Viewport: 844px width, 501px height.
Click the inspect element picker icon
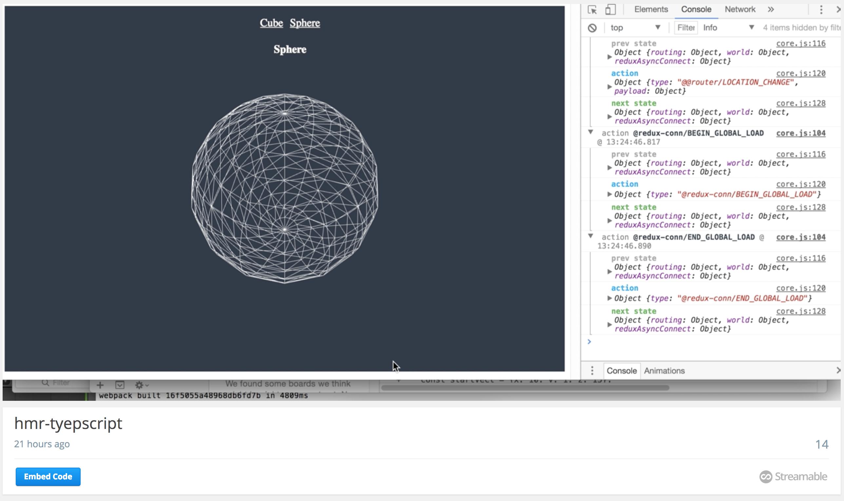coord(592,10)
